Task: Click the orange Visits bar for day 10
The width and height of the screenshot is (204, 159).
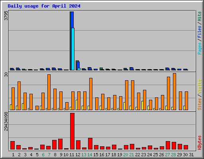Action: [x=67, y=106]
